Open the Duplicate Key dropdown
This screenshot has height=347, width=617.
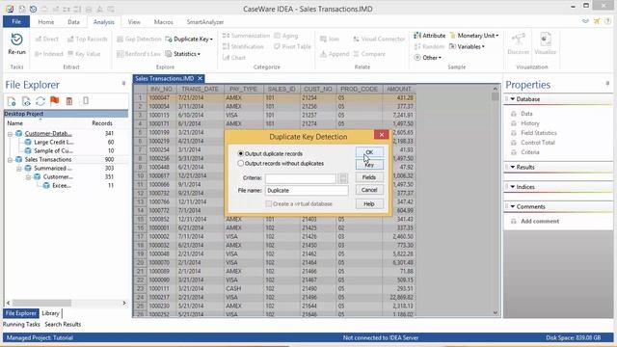tap(189, 39)
